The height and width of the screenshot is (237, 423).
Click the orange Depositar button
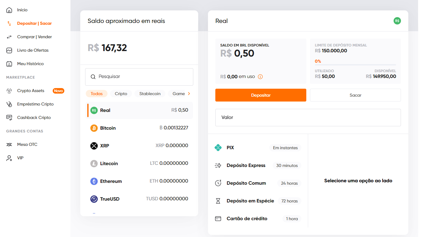pyautogui.click(x=261, y=95)
